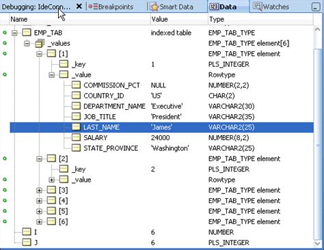Collapse the _value node under [1]
Viewport: 324px width, 250px height.
tap(52, 75)
